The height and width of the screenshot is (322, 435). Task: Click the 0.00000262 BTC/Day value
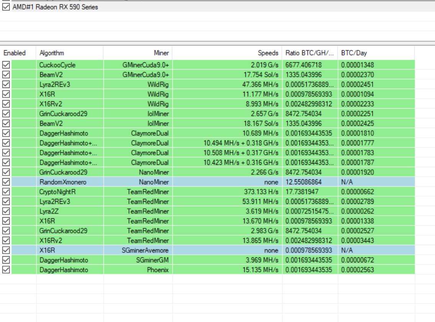point(357,211)
